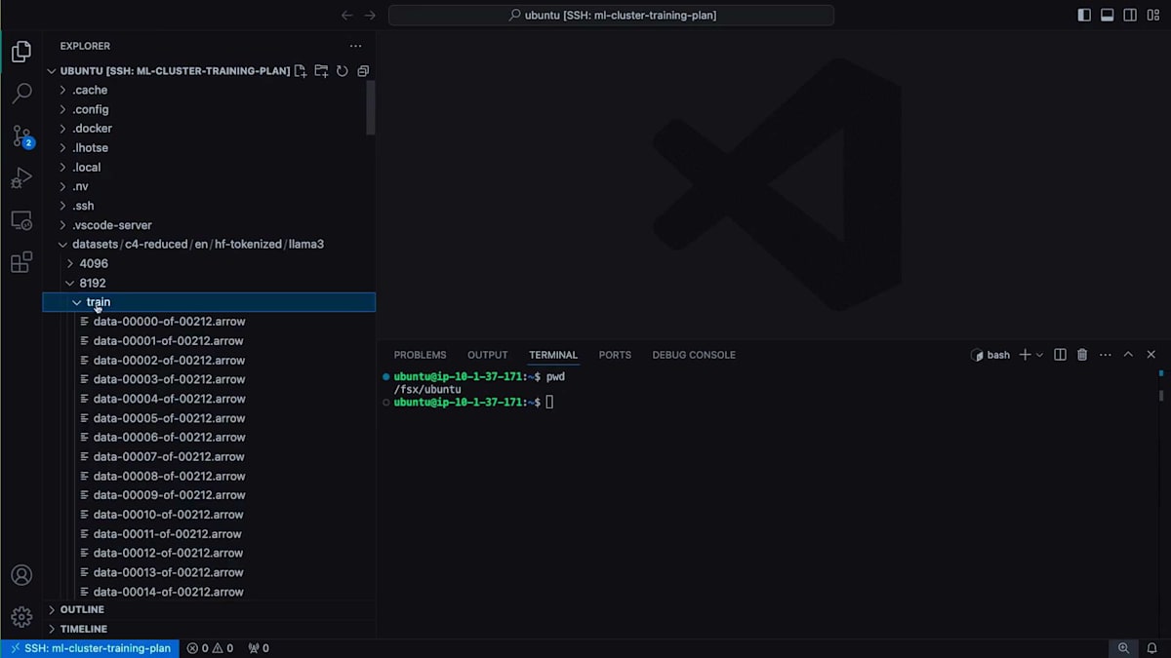
Task: Collapse all folders in Explorer
Action: pos(363,71)
